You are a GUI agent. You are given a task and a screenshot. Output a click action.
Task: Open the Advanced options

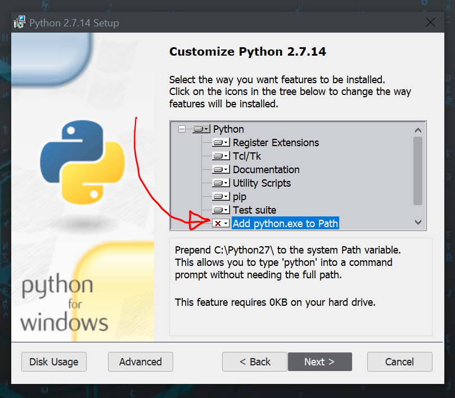[140, 361]
